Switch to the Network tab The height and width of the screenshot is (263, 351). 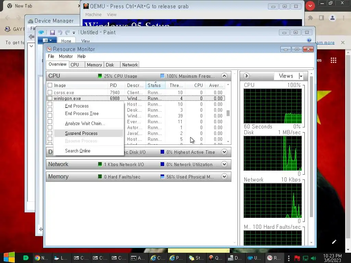(130, 65)
